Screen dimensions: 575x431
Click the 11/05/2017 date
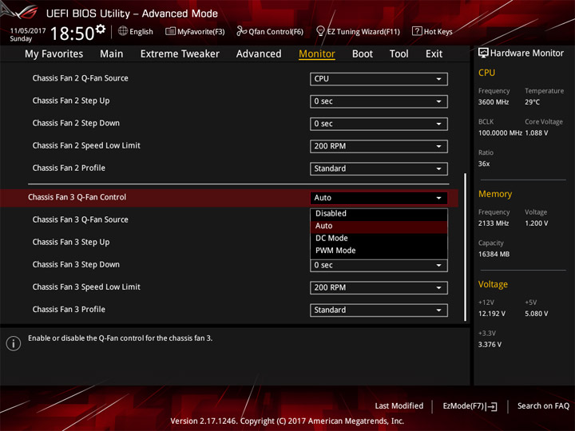click(x=28, y=31)
